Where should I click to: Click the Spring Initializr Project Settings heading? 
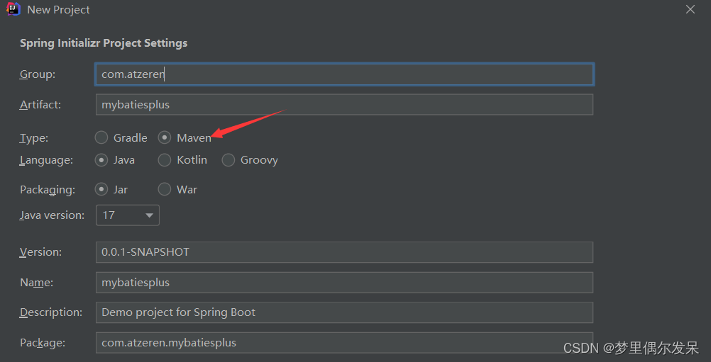pyautogui.click(x=104, y=43)
